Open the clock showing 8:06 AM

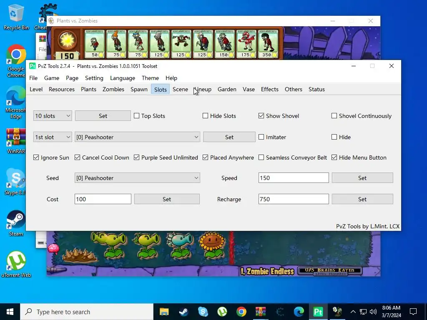point(391,312)
